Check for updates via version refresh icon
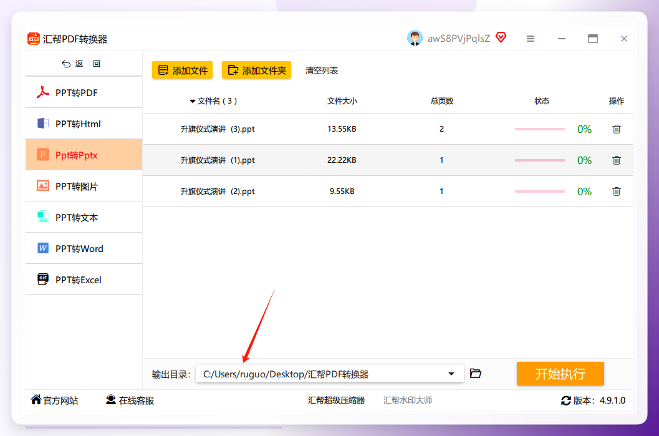The width and height of the screenshot is (659, 436). [x=565, y=400]
